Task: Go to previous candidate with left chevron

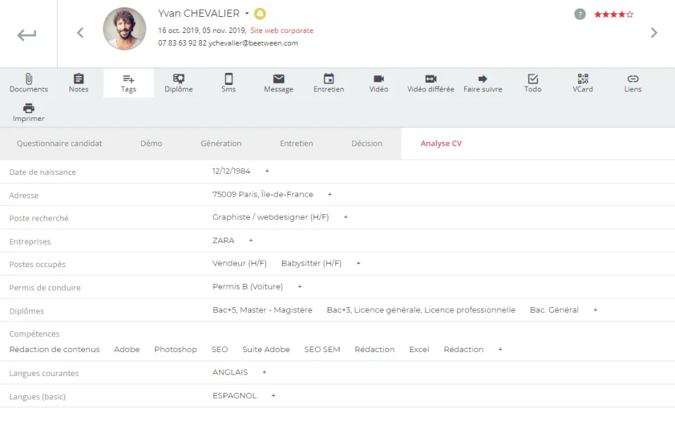Action: [80, 33]
